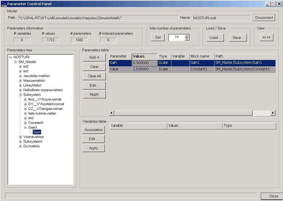The height and width of the screenshot is (201, 283).
Task: Expand the Int1 tree node
Action: pos(20,71)
